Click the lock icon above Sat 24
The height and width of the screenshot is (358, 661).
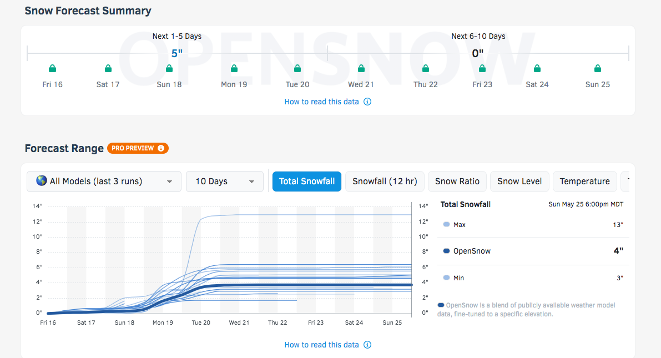coord(537,68)
